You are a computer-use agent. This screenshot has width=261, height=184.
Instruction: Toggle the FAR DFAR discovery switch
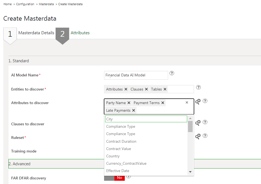point(114,177)
